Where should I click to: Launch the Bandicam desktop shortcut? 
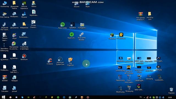(24, 57)
